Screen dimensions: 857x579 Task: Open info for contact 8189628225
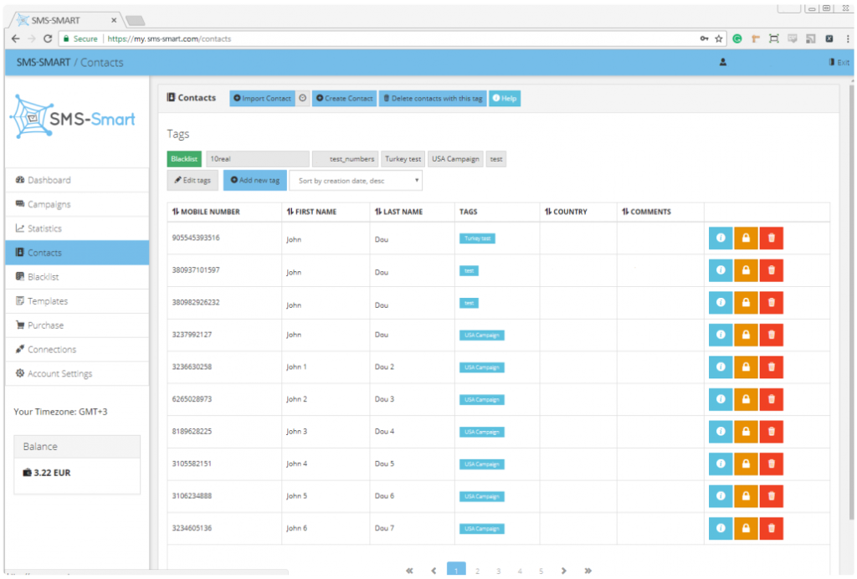click(721, 432)
